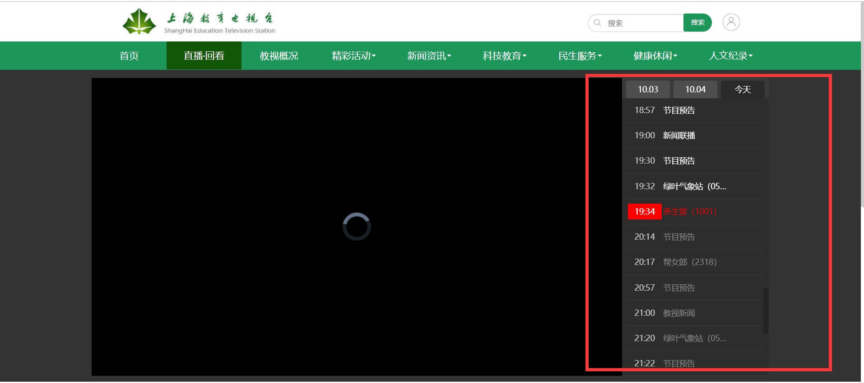The image size is (864, 383).
Task: Select the 19:00 新闻联播 program entry
Action: click(679, 136)
